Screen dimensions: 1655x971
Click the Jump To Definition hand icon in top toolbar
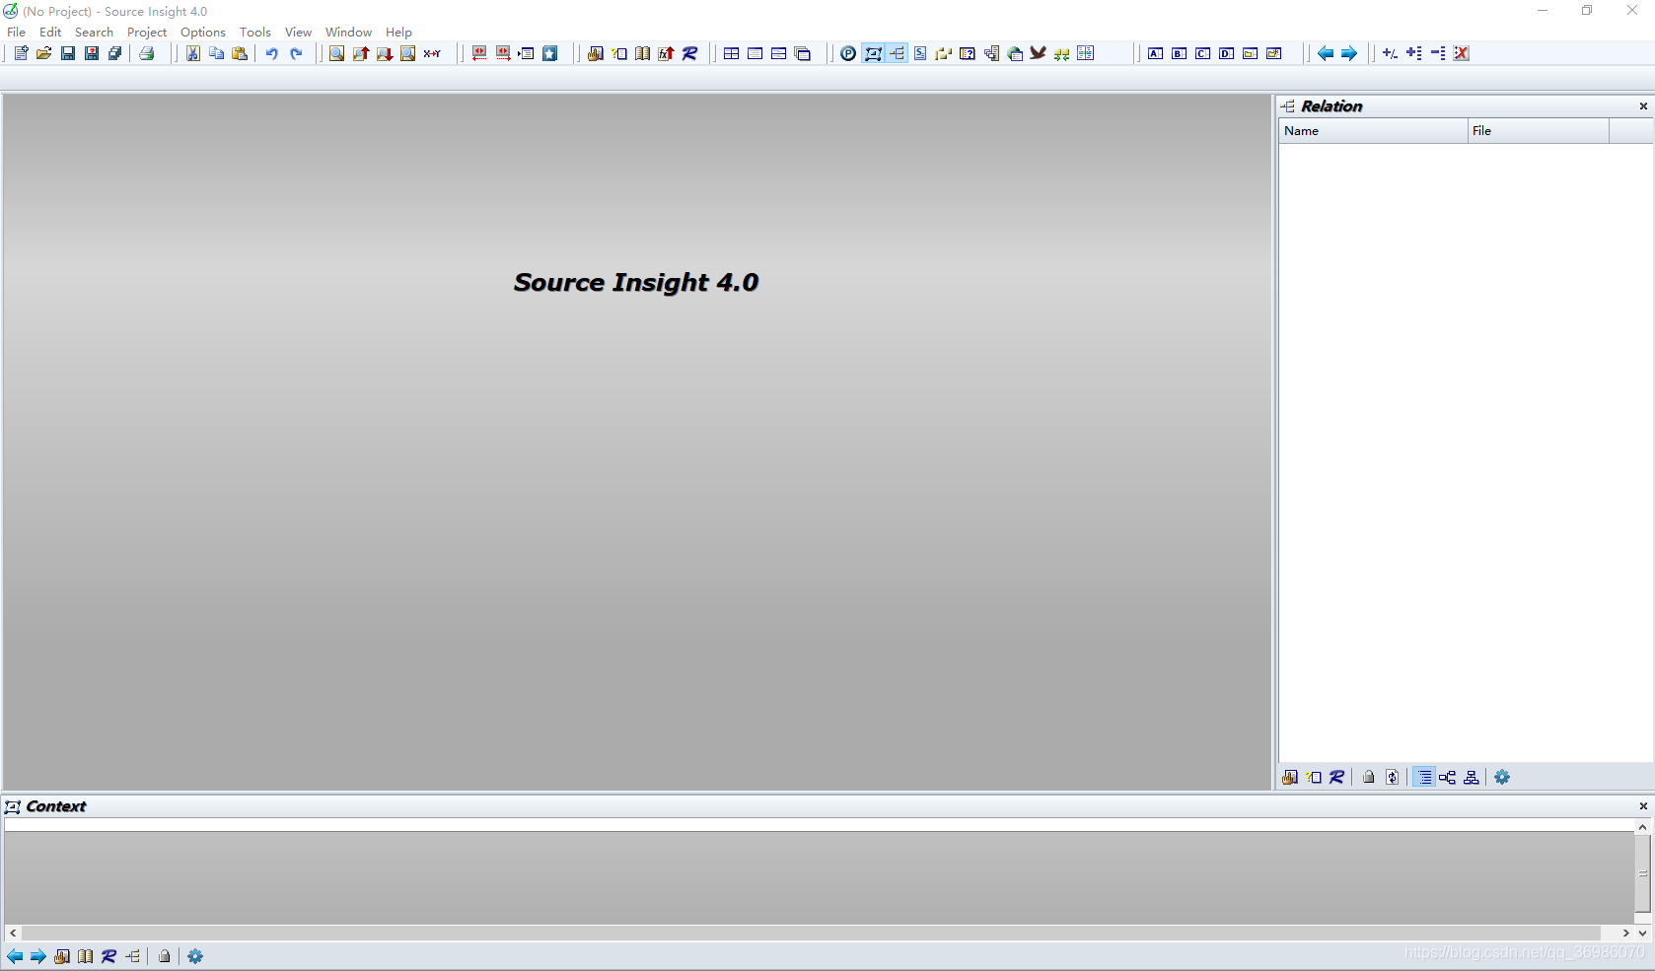(596, 53)
